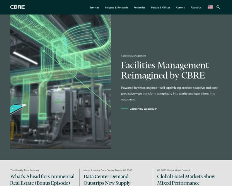232x186 pixels.
Task: Open the About Us menu
Action: click(x=196, y=7)
